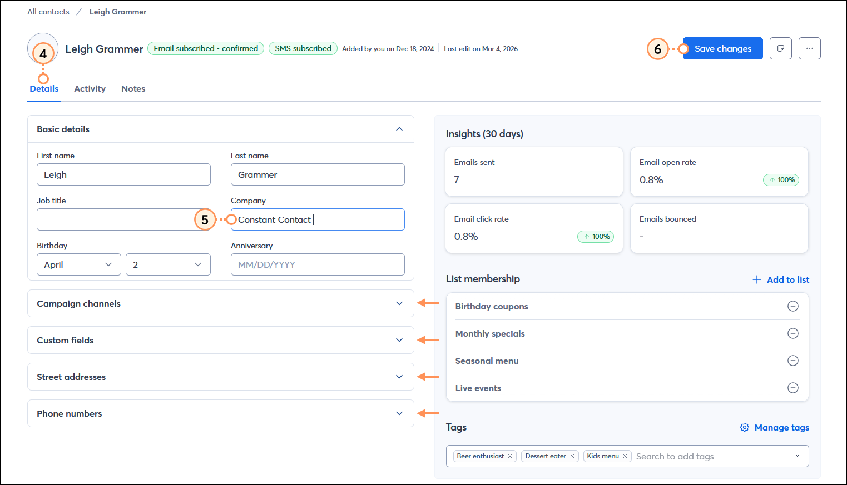Remove Birthday coupons using its minus icon

(x=793, y=306)
